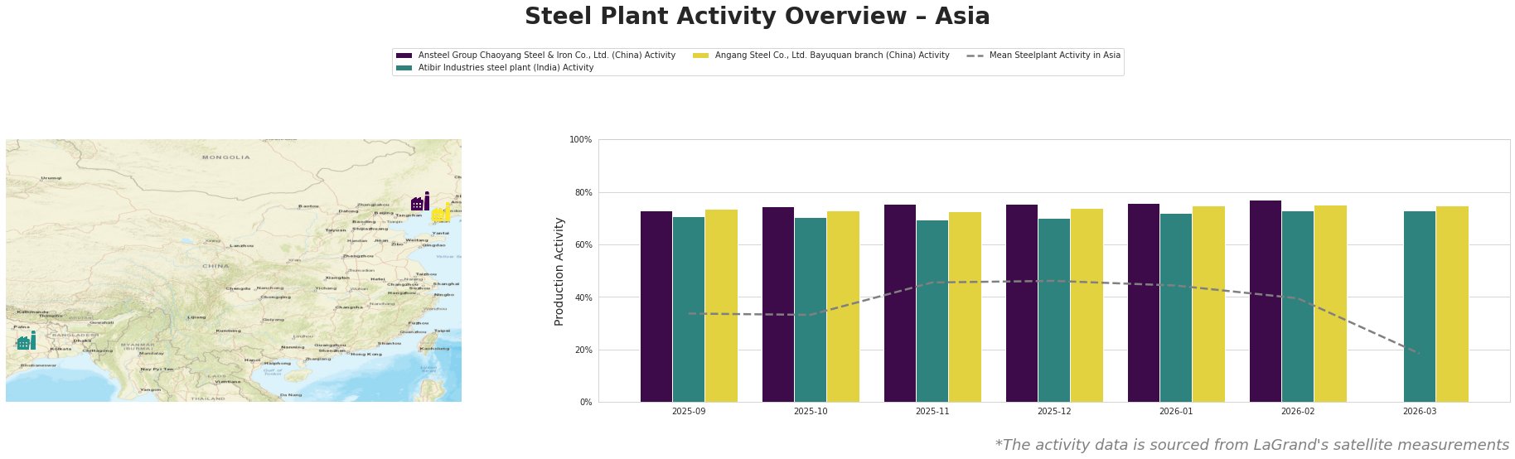Click the yellow Angang Bayuquan legend swatch
Screen dimensions: 1515x459
[x=700, y=56]
